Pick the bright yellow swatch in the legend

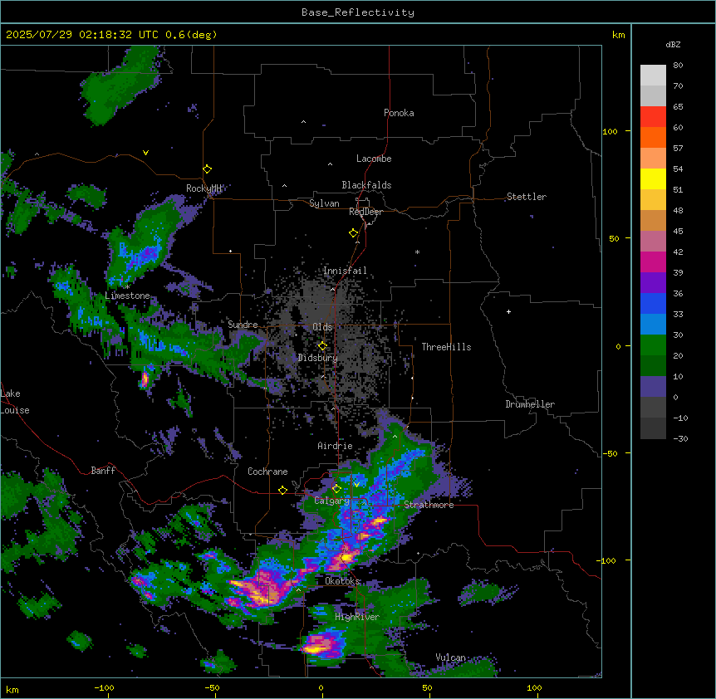[653, 178]
